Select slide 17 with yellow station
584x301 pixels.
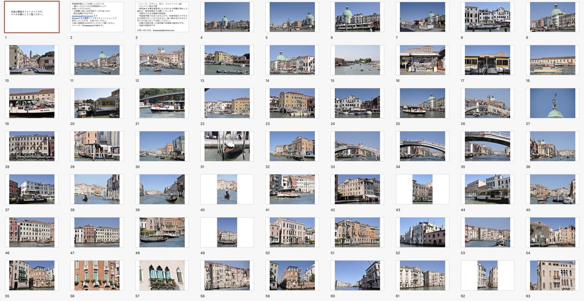click(488, 60)
